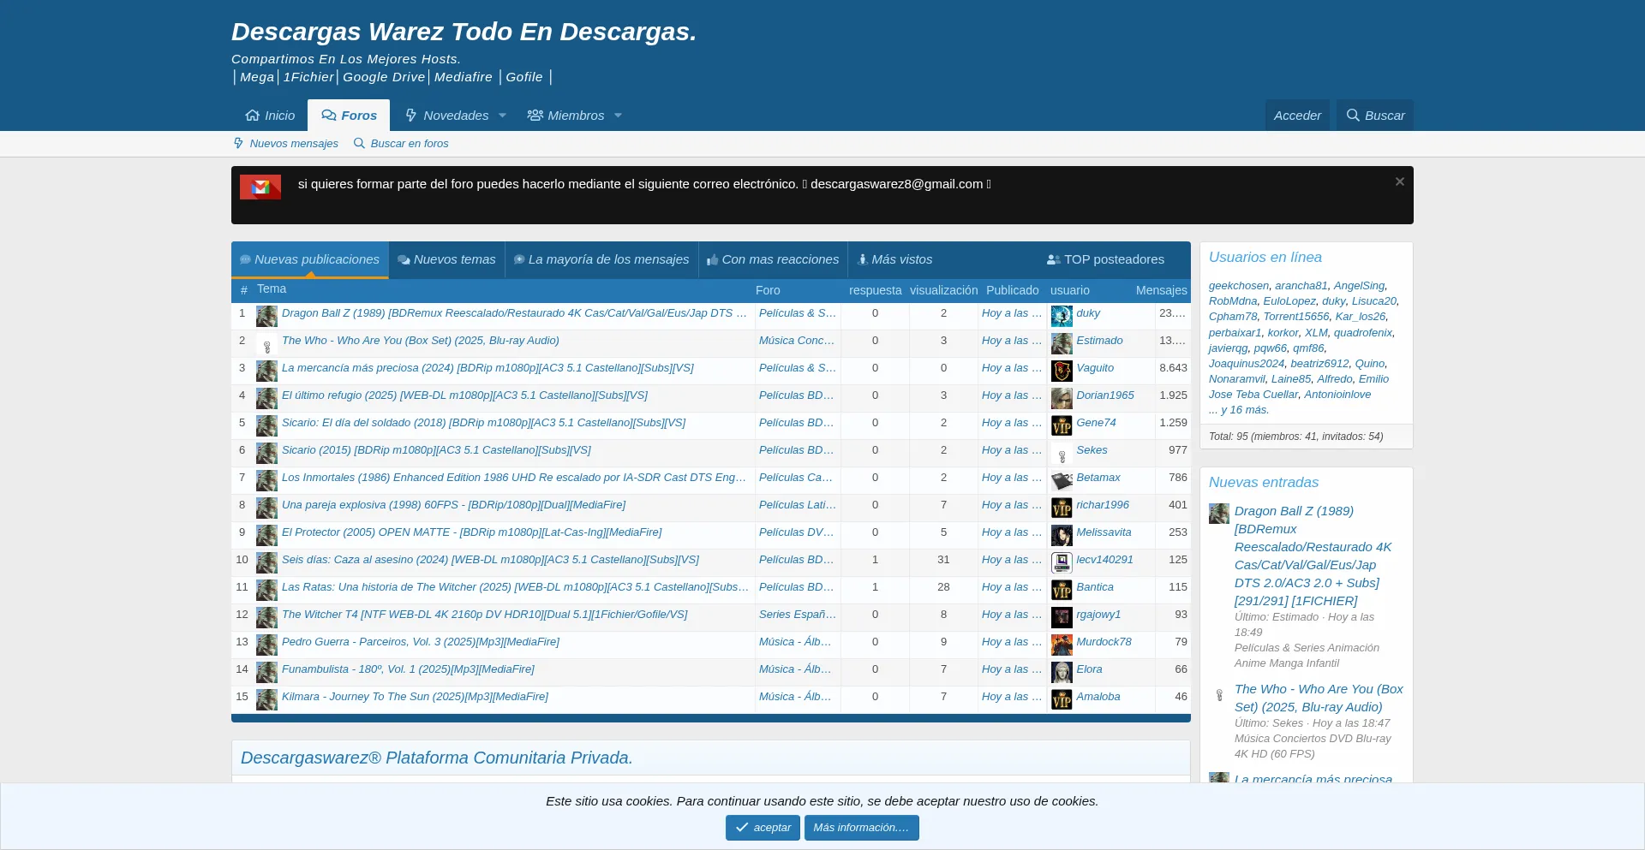Click the Acceder login link
Image resolution: width=1645 pixels, height=850 pixels.
(x=1297, y=116)
